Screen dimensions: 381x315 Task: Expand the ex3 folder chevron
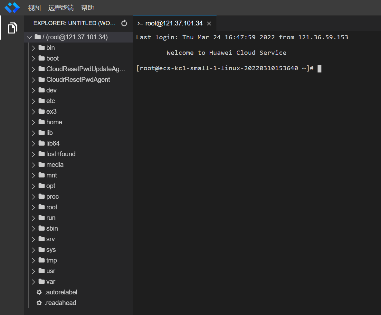[x=33, y=111]
